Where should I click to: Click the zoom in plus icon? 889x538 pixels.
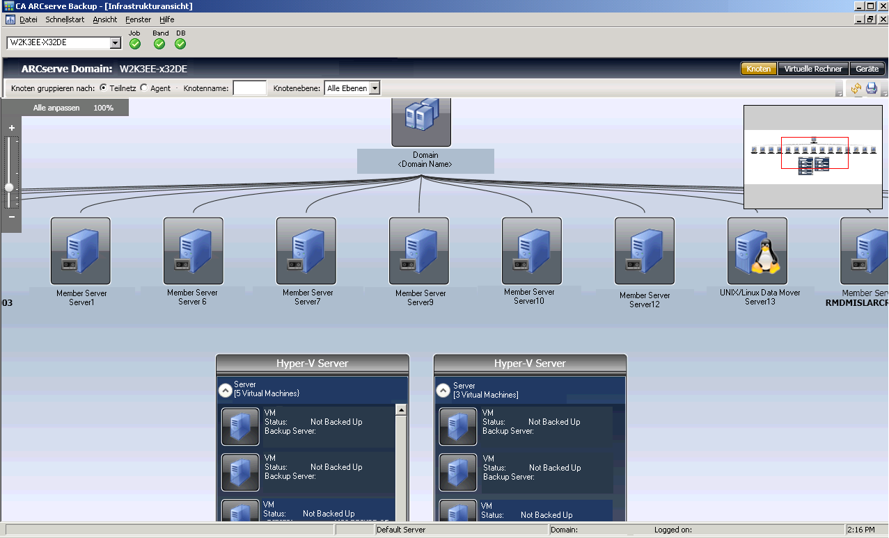coord(11,128)
